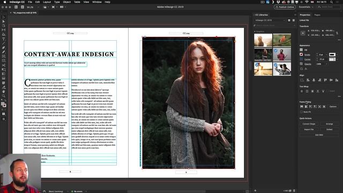Select the Page tool
The width and height of the screenshot is (343, 193).
4,26
